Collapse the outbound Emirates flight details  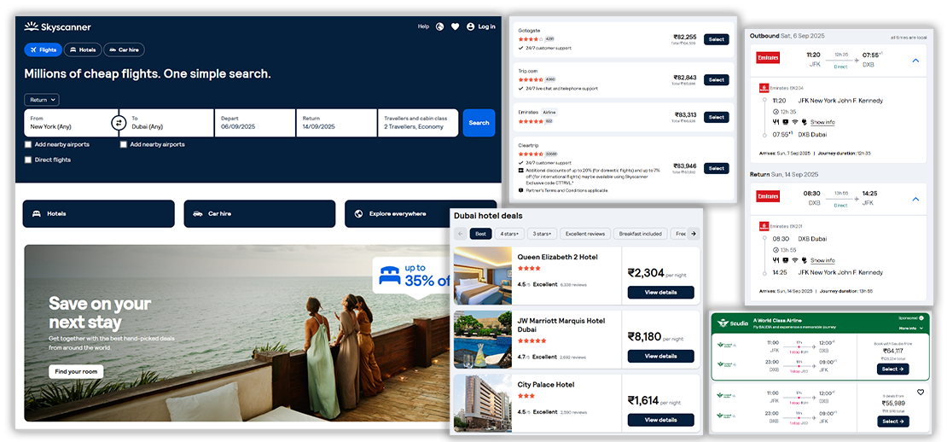tap(915, 61)
